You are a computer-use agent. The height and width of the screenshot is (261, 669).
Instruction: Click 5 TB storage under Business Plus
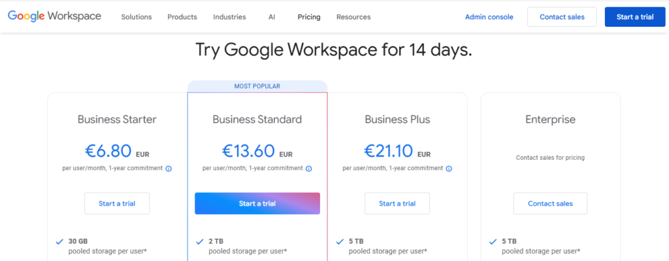(356, 241)
